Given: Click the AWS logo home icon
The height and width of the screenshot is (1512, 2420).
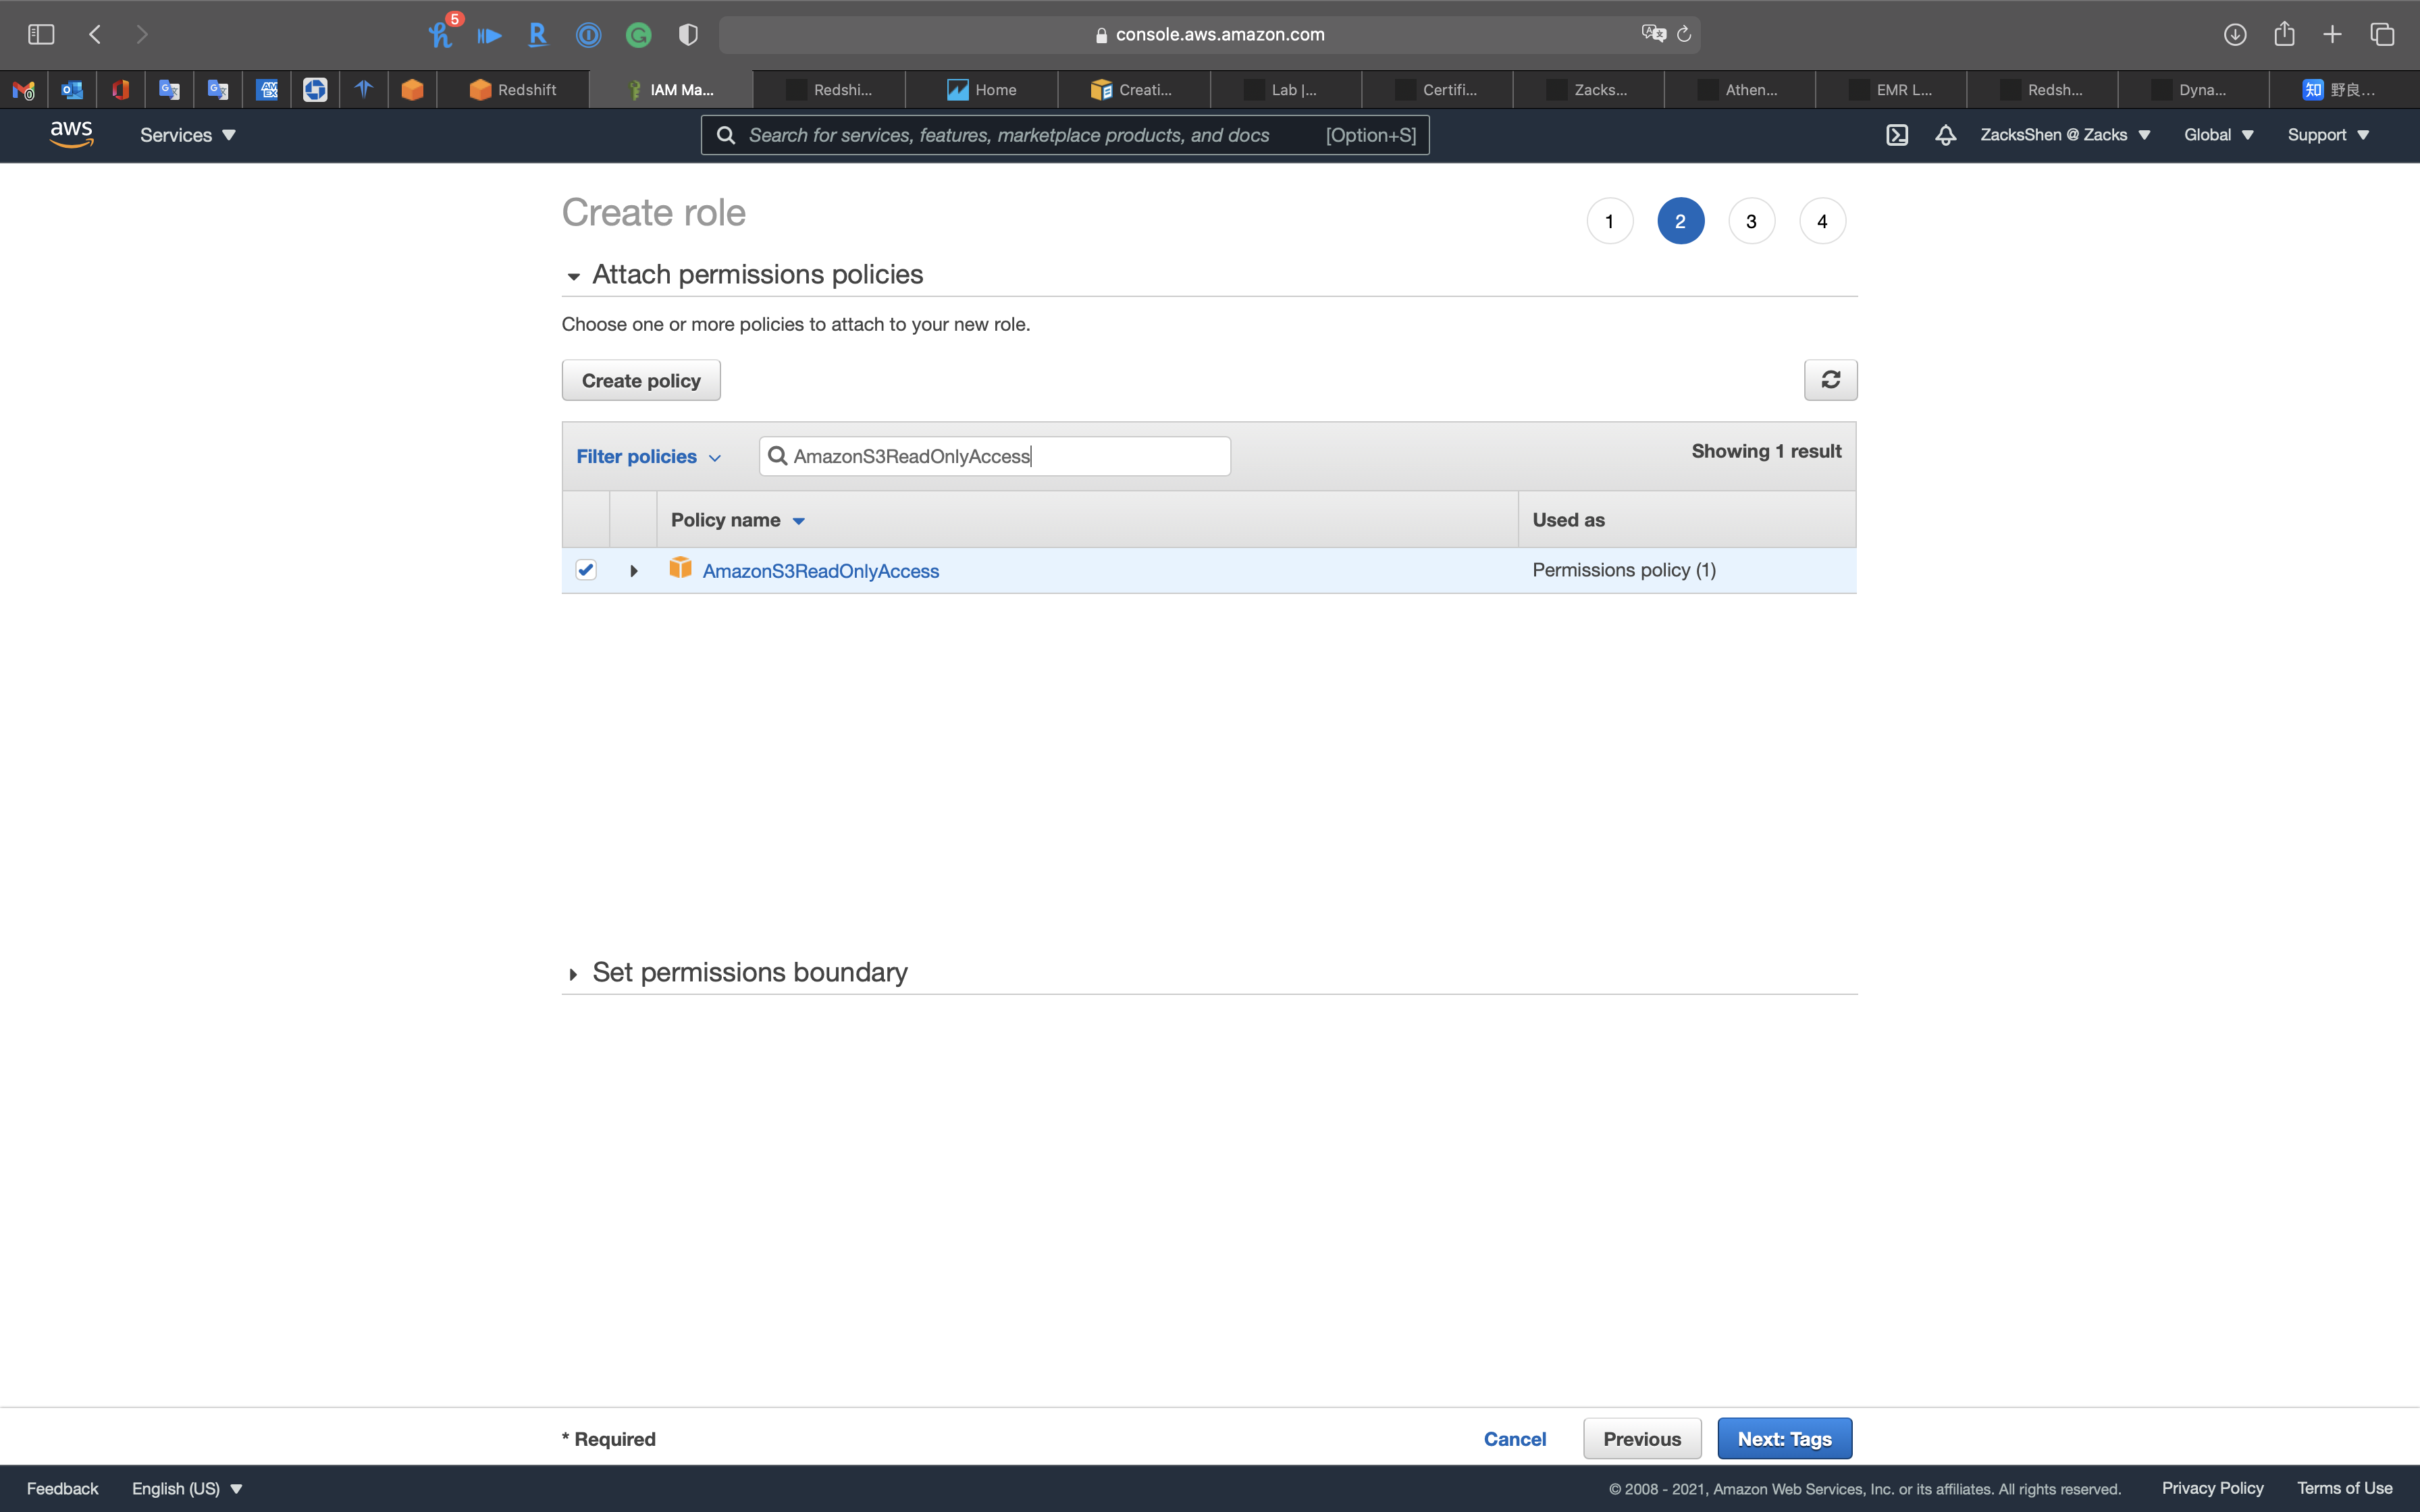Looking at the screenshot, I should 71,134.
